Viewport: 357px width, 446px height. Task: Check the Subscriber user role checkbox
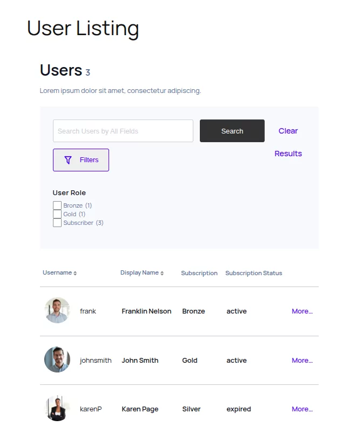[x=57, y=223]
